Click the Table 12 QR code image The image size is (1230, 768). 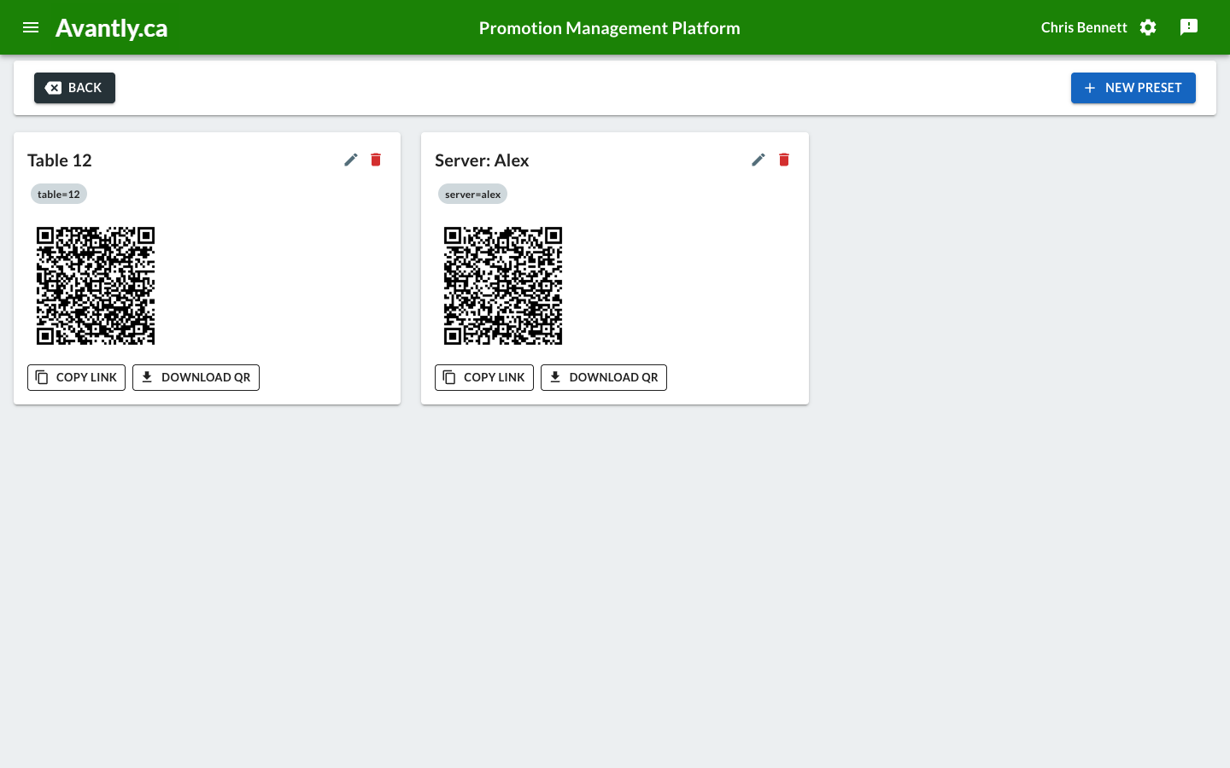(x=96, y=286)
